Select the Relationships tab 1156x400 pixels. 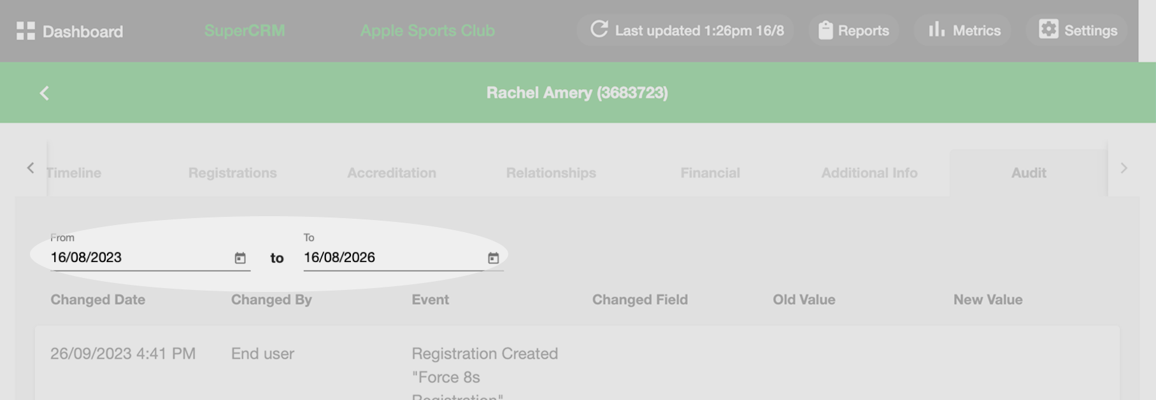(551, 172)
